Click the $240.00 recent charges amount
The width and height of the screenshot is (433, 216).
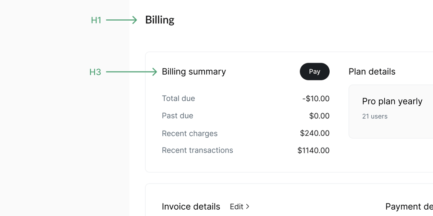point(315,133)
